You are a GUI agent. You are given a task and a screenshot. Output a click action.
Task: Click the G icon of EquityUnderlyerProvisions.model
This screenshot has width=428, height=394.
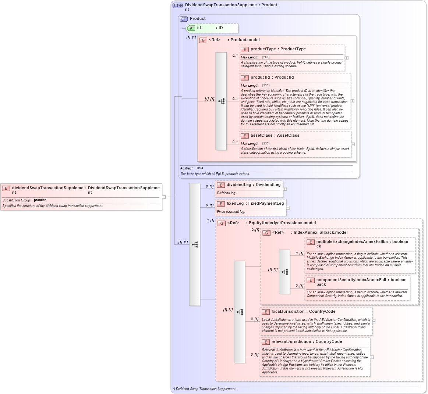click(222, 223)
